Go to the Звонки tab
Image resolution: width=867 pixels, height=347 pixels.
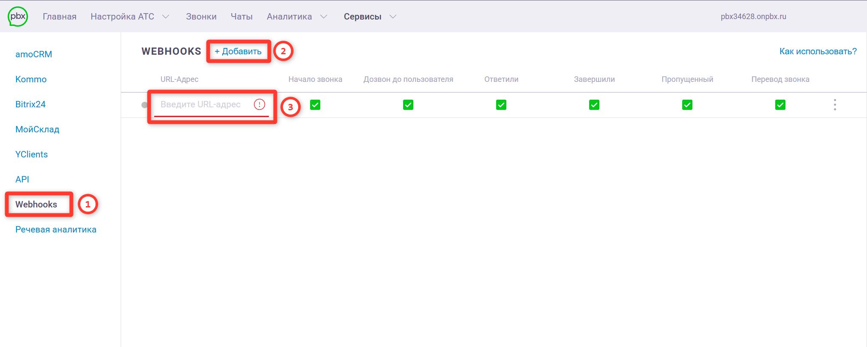click(201, 17)
